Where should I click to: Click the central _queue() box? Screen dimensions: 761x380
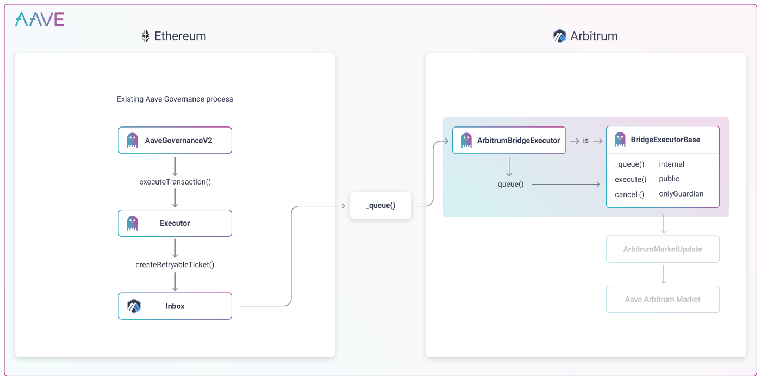[x=380, y=205]
